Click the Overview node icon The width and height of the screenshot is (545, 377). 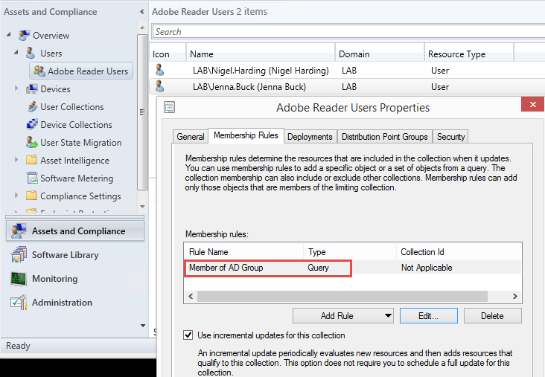[24, 35]
